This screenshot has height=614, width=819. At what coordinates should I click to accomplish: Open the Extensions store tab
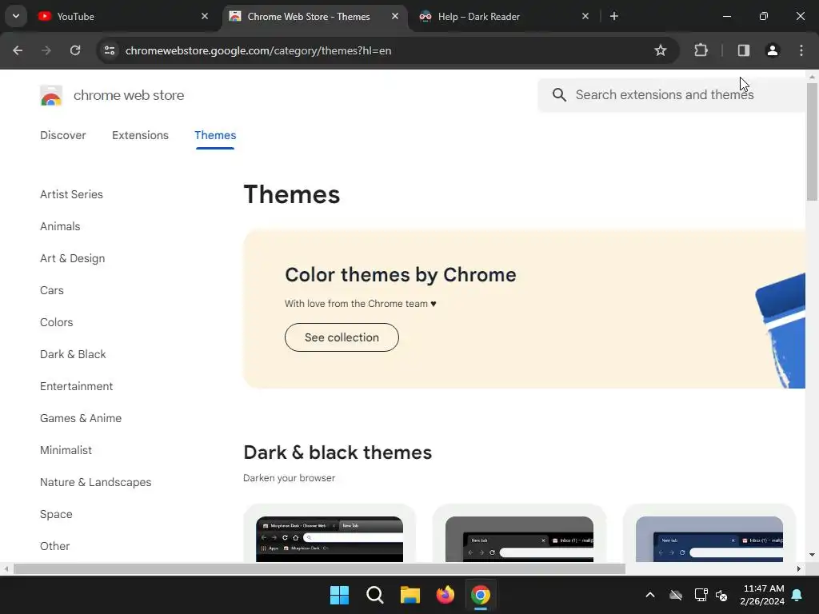coord(140,135)
